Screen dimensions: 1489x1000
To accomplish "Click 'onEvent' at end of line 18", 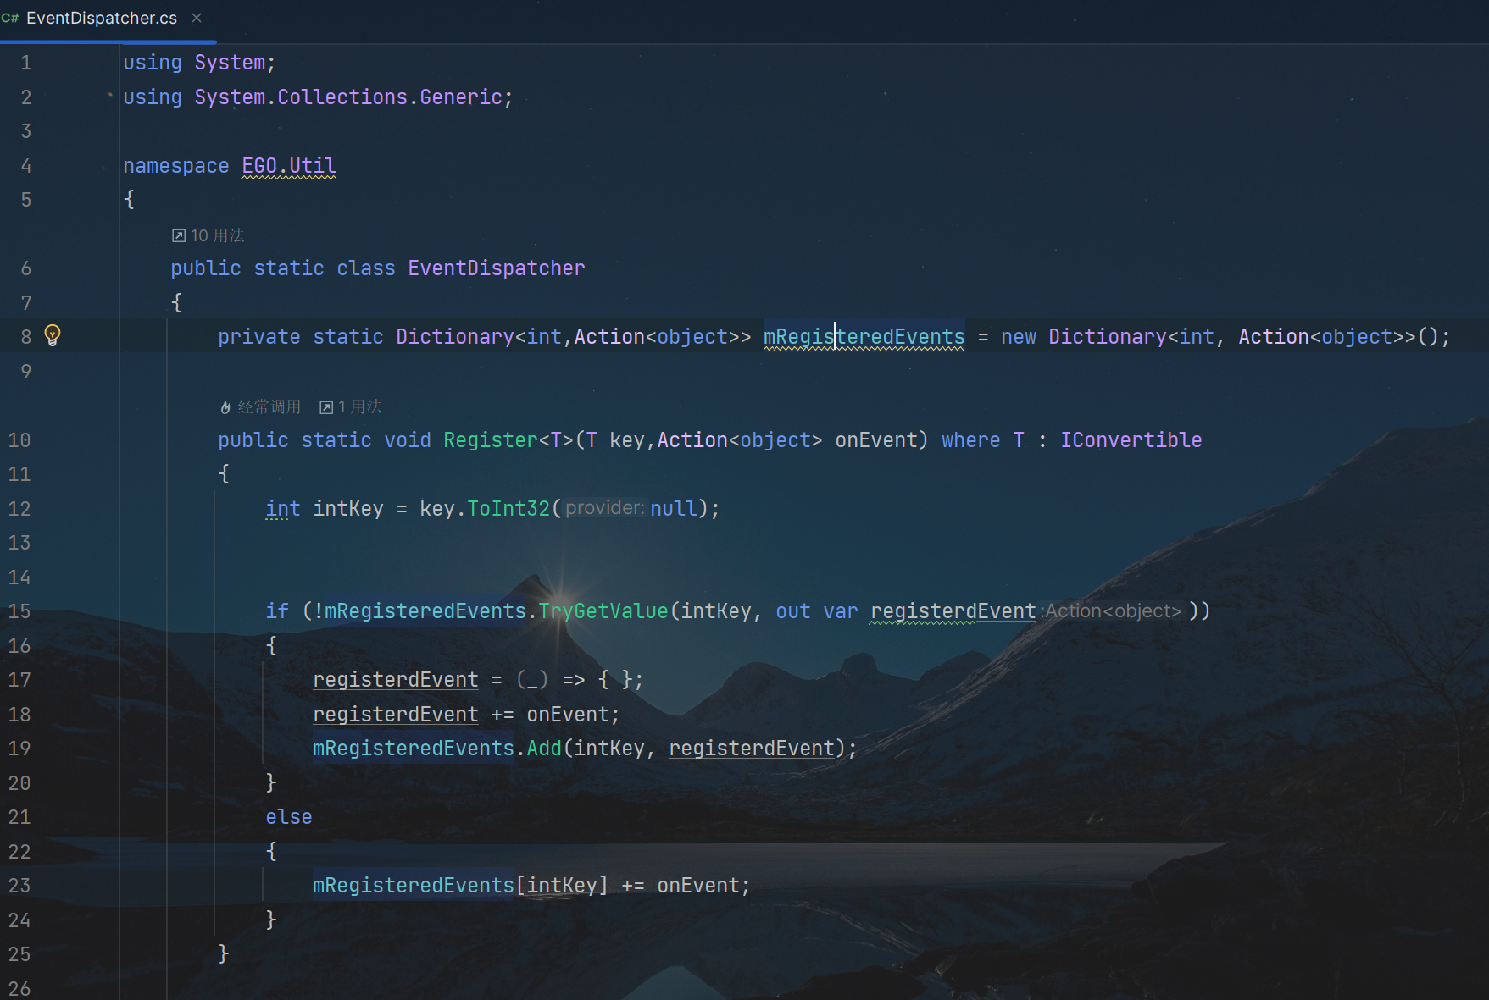I will (x=568, y=715).
